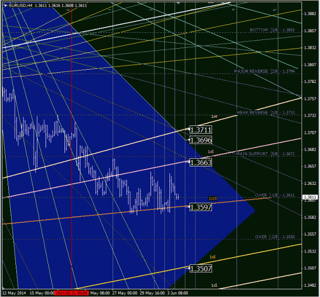Image resolution: width=320 pixels, height=297 pixels.
Task: Click the MAIN SUPPORT [0/8] - 1.3672 label
Action: (x=266, y=154)
